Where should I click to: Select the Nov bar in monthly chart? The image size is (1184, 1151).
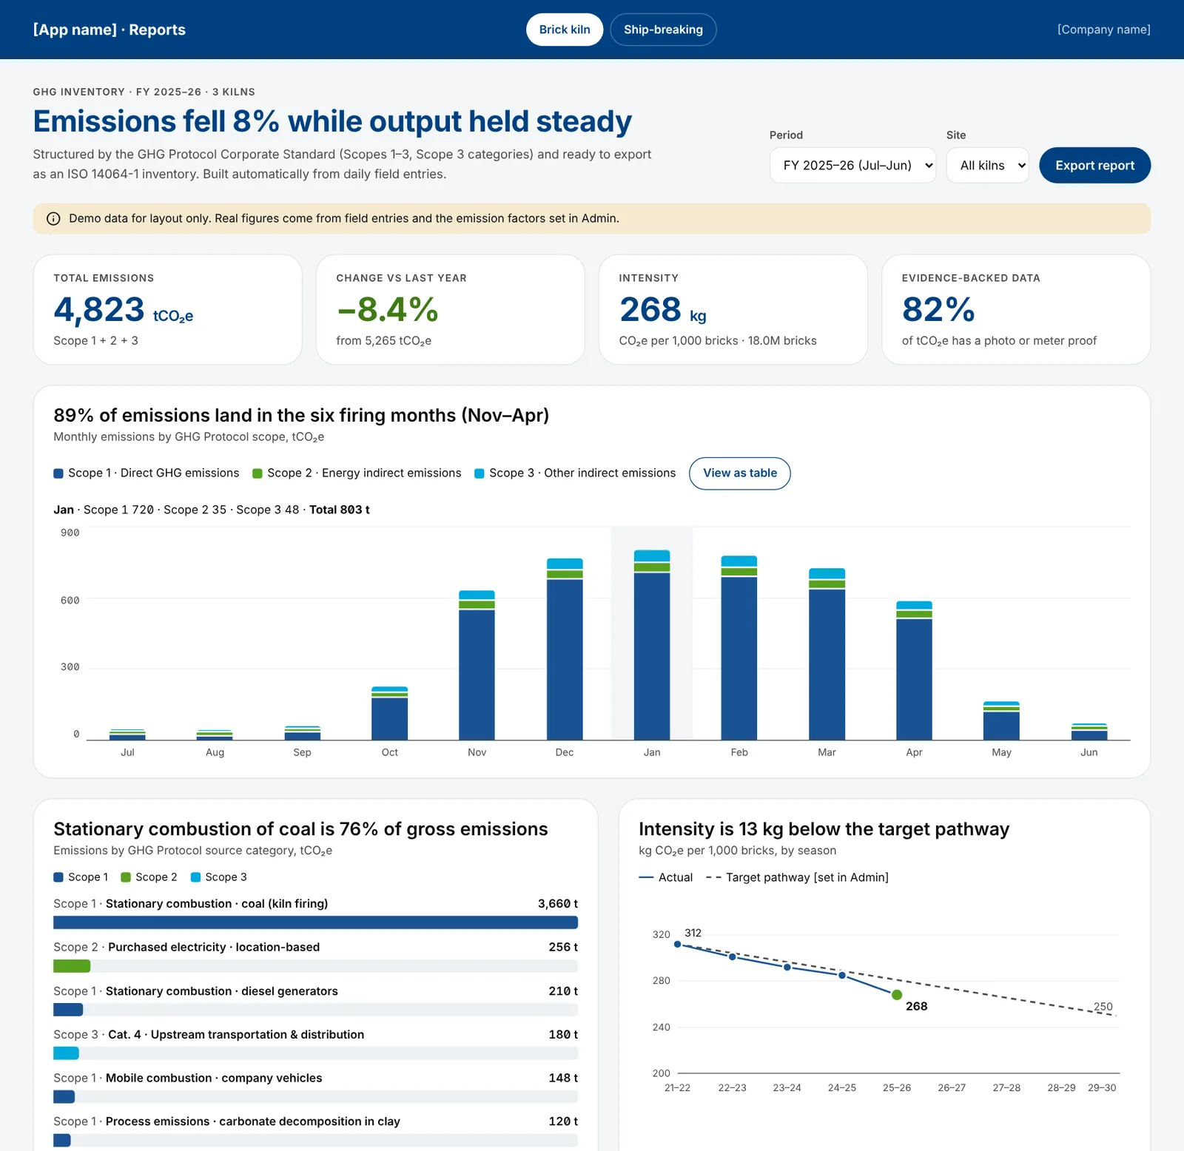click(477, 665)
